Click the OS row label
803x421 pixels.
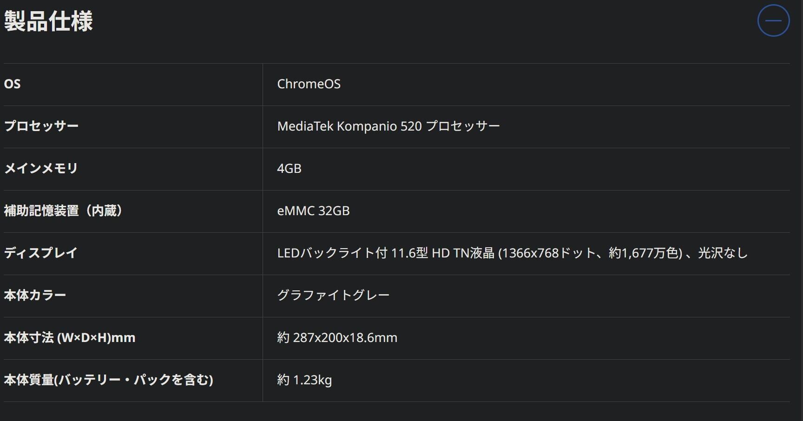pyautogui.click(x=13, y=84)
